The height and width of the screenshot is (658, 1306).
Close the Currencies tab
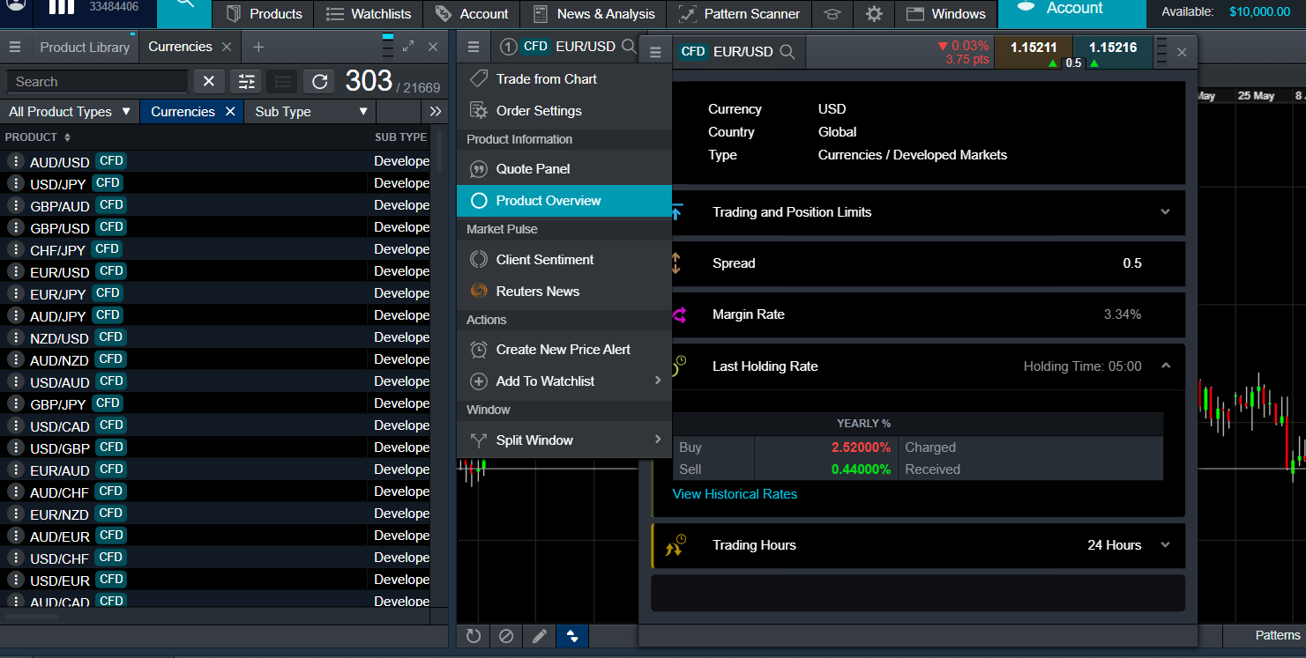tap(227, 47)
